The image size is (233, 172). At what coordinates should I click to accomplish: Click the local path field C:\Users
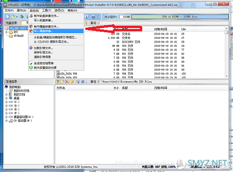point(163,82)
